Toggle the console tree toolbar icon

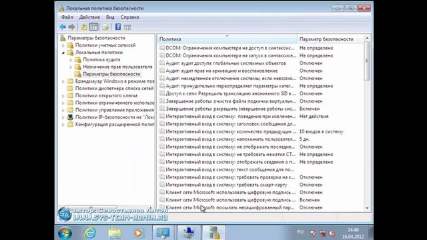click(93, 27)
